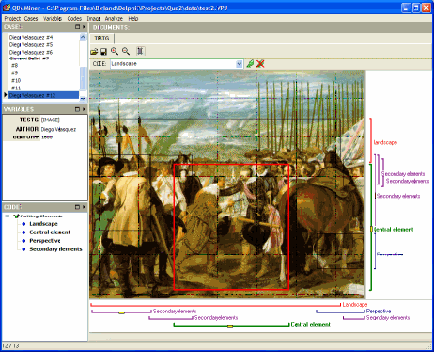Viewport: 434px width, 352px height.
Task: Select case #10 in list
Action: coord(16,81)
